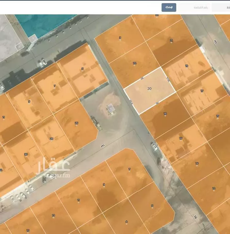Image resolution: width=230 pixels, height=234 pixels.
Task: Select parcel 26 on the map
Action: [x=76, y=125]
